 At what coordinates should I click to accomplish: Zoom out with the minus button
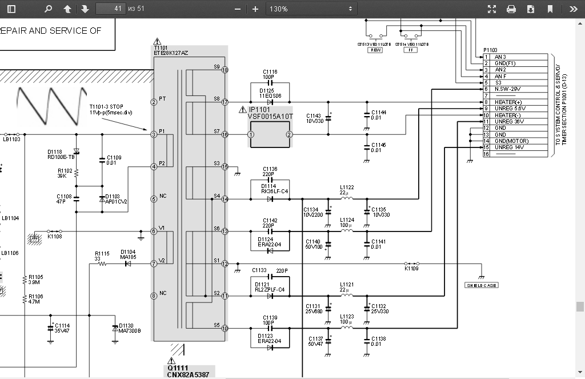pyautogui.click(x=238, y=9)
